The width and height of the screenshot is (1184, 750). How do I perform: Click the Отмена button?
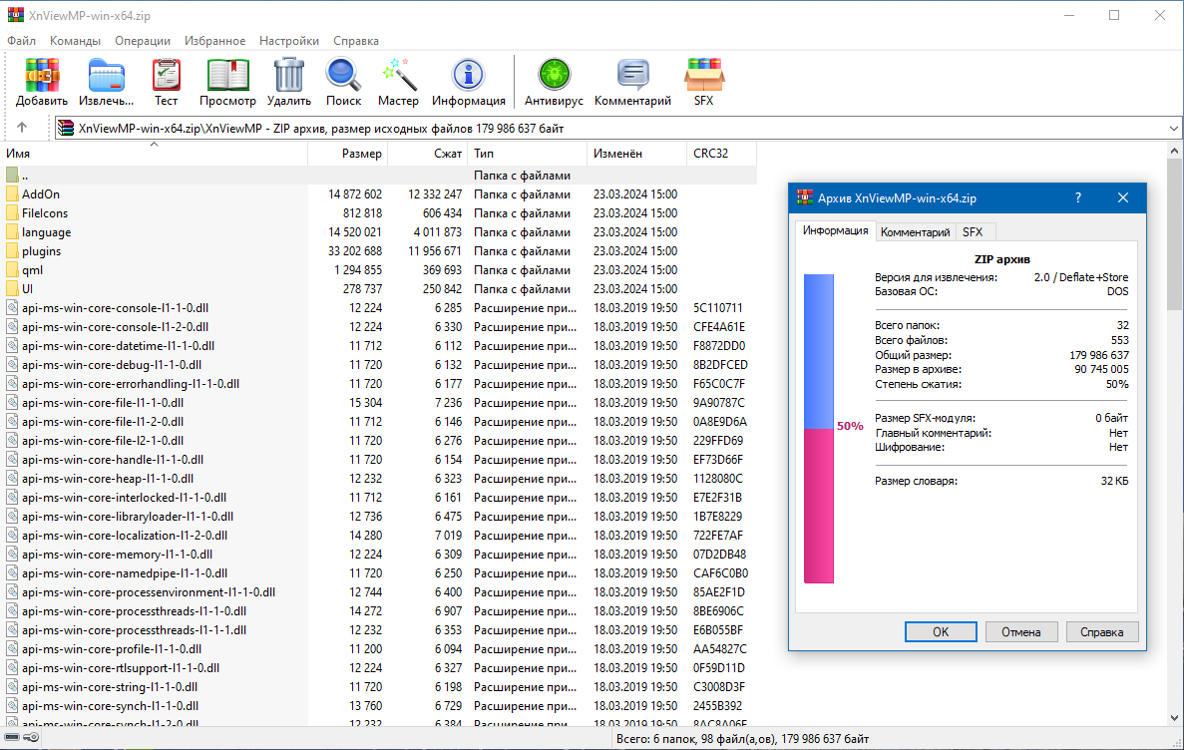coord(1020,632)
